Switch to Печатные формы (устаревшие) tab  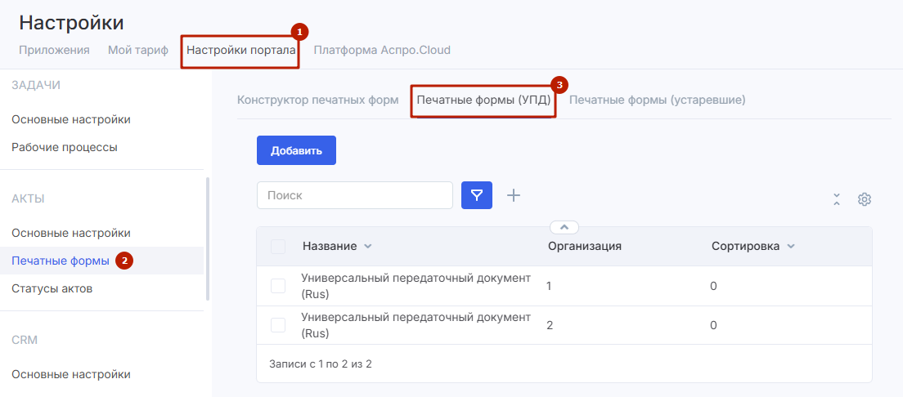click(x=657, y=100)
